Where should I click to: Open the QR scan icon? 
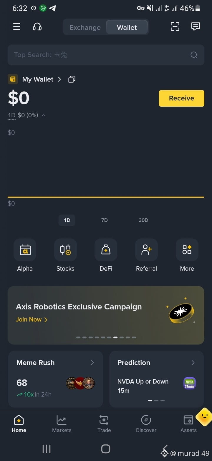pyautogui.click(x=175, y=27)
